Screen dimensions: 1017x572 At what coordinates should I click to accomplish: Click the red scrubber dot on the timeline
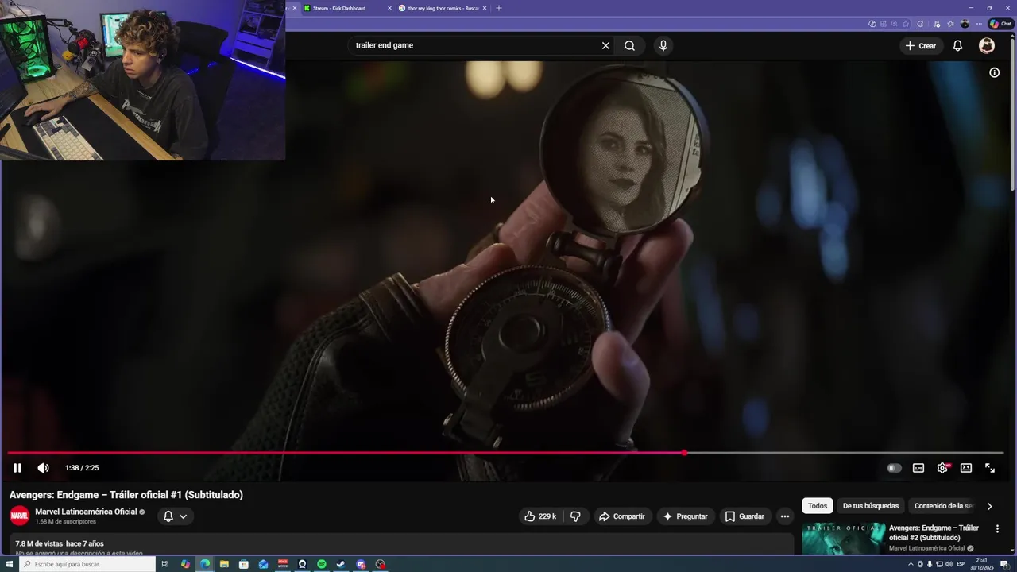pyautogui.click(x=684, y=453)
